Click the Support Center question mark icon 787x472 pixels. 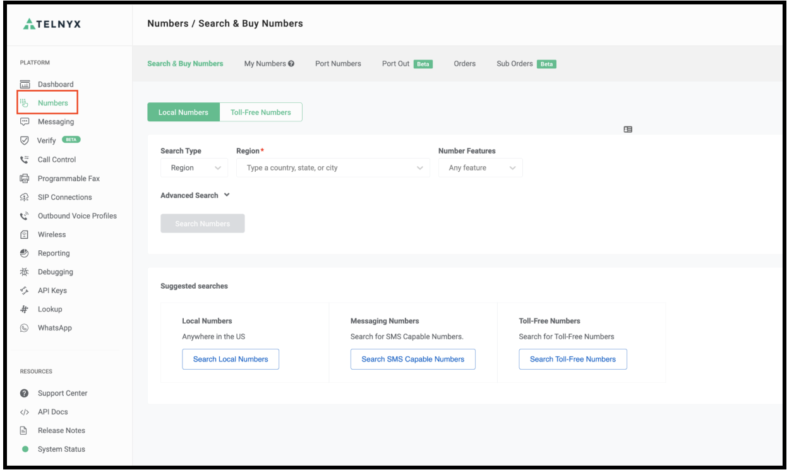[x=25, y=393]
